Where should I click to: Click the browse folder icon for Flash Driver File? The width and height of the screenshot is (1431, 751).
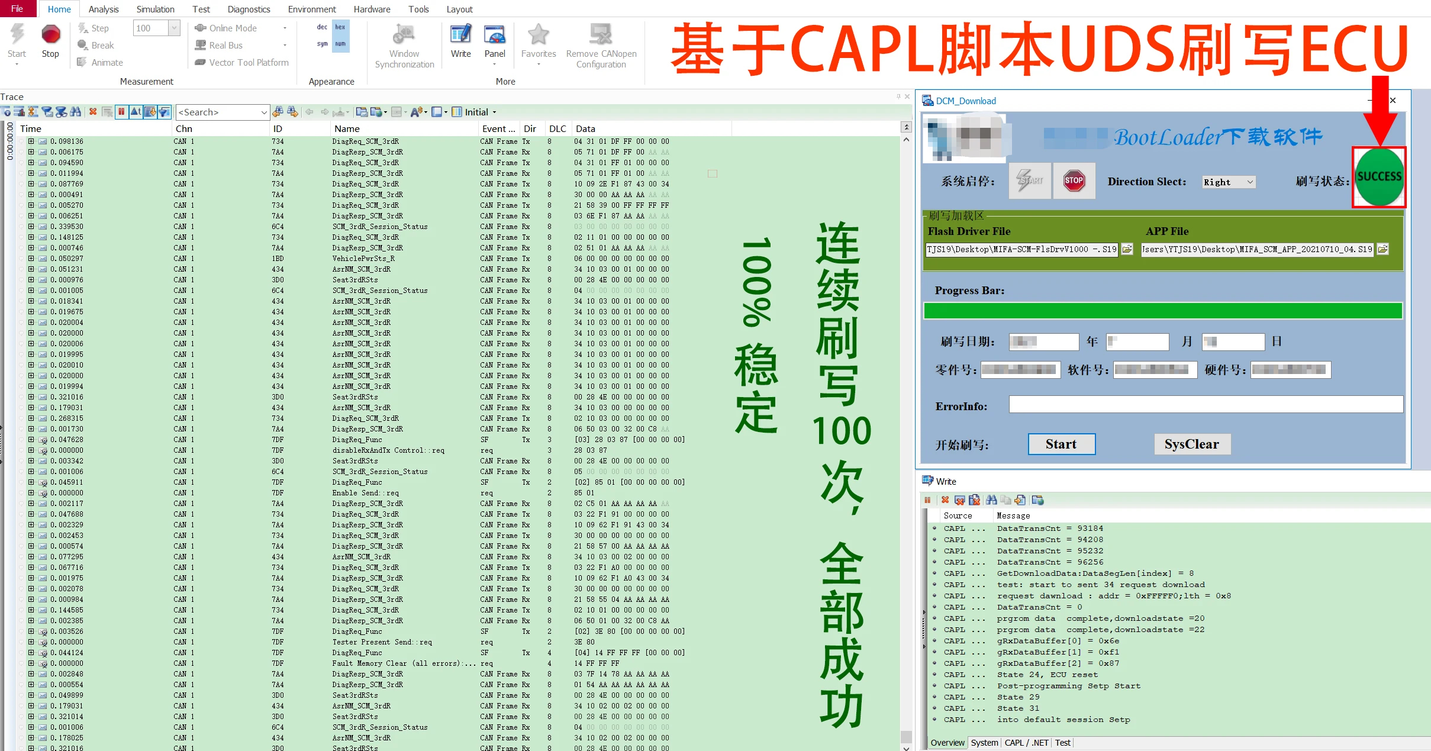click(1127, 249)
